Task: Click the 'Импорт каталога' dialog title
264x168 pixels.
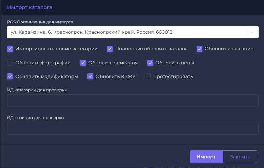Action: pos(29,7)
